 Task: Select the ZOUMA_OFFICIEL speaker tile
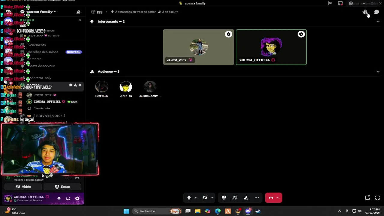[x=271, y=47]
